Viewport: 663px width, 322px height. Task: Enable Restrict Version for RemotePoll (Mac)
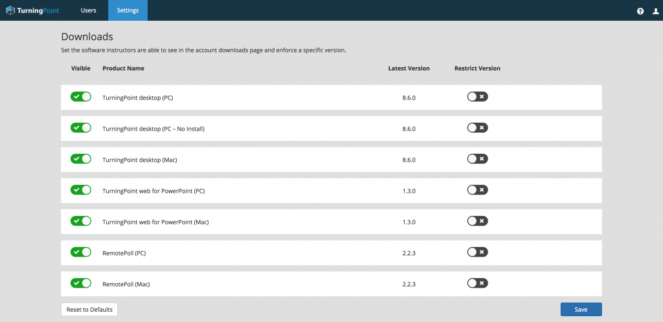tap(477, 283)
